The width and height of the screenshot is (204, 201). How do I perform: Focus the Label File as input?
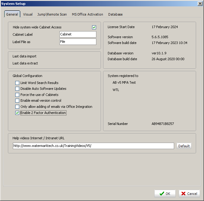[78, 42]
